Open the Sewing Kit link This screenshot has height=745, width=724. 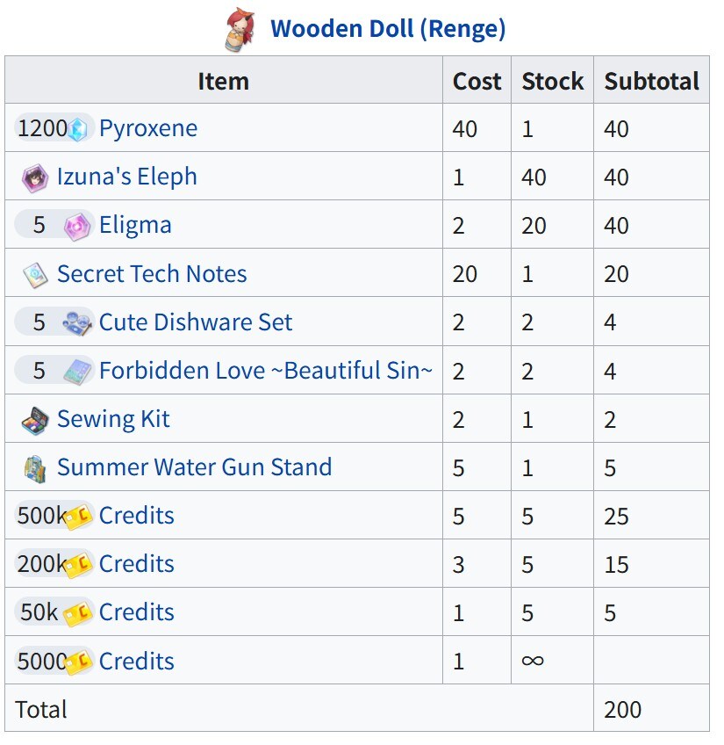click(x=113, y=419)
